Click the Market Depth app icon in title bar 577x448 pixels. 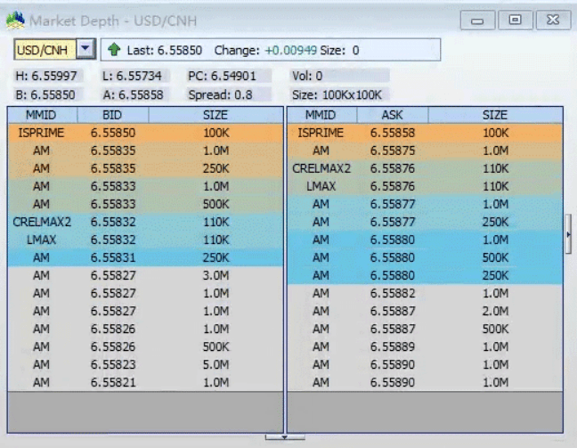[15, 20]
